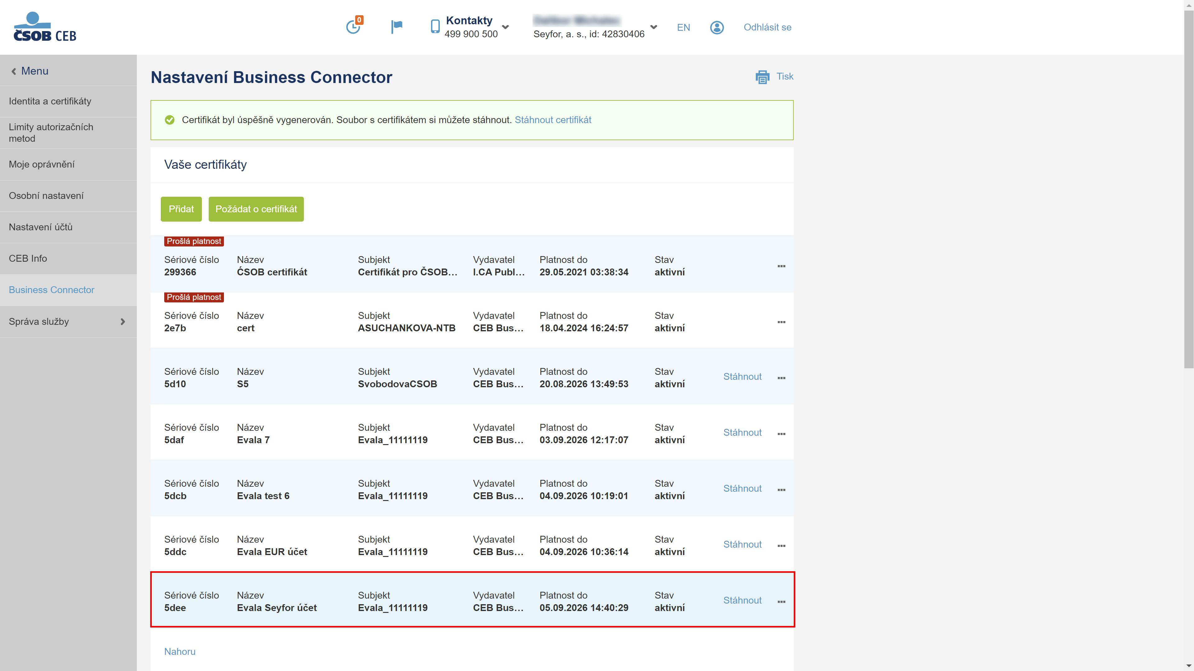Expand the Kontakty dropdown arrow
Viewport: 1194px width, 671px height.
click(506, 27)
